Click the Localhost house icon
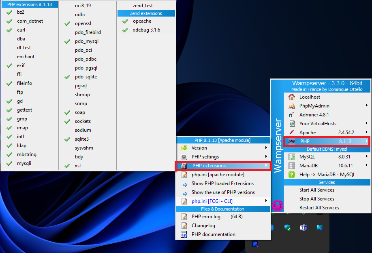Screen dimensions: 372x253 (x=292, y=97)
